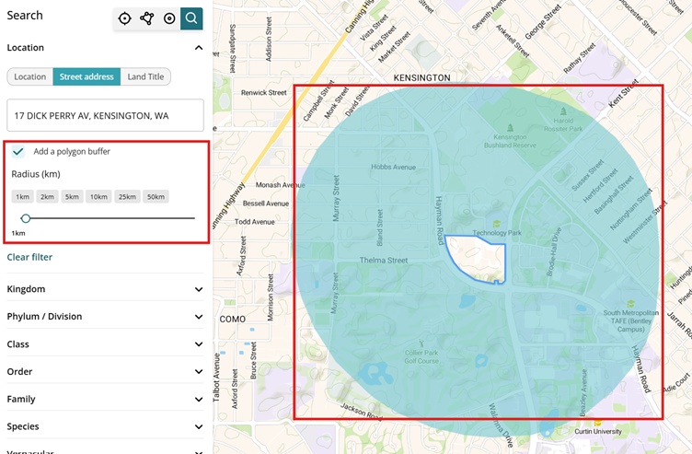Click the Clear filter link
This screenshot has height=454, width=692.
(x=29, y=257)
